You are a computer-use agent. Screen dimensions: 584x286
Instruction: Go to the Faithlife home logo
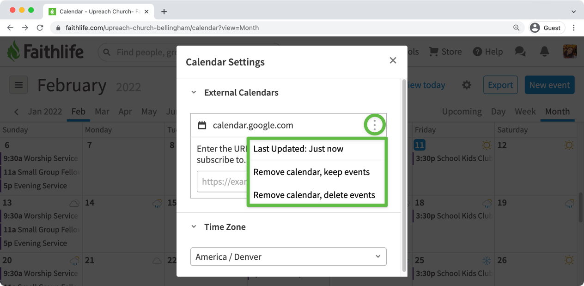(x=45, y=51)
